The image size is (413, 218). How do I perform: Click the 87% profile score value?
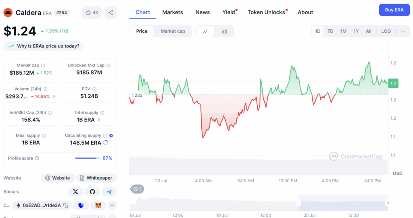(x=107, y=158)
